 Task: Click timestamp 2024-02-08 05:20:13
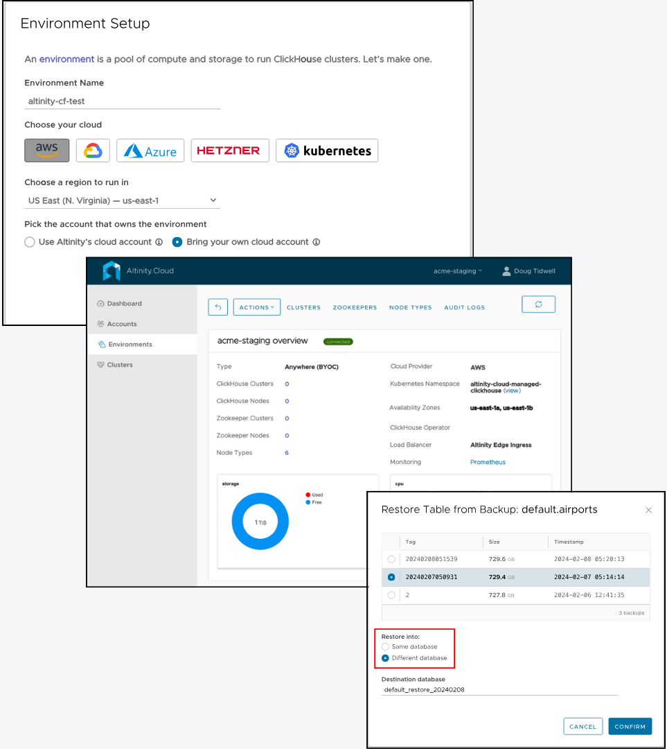click(x=589, y=559)
